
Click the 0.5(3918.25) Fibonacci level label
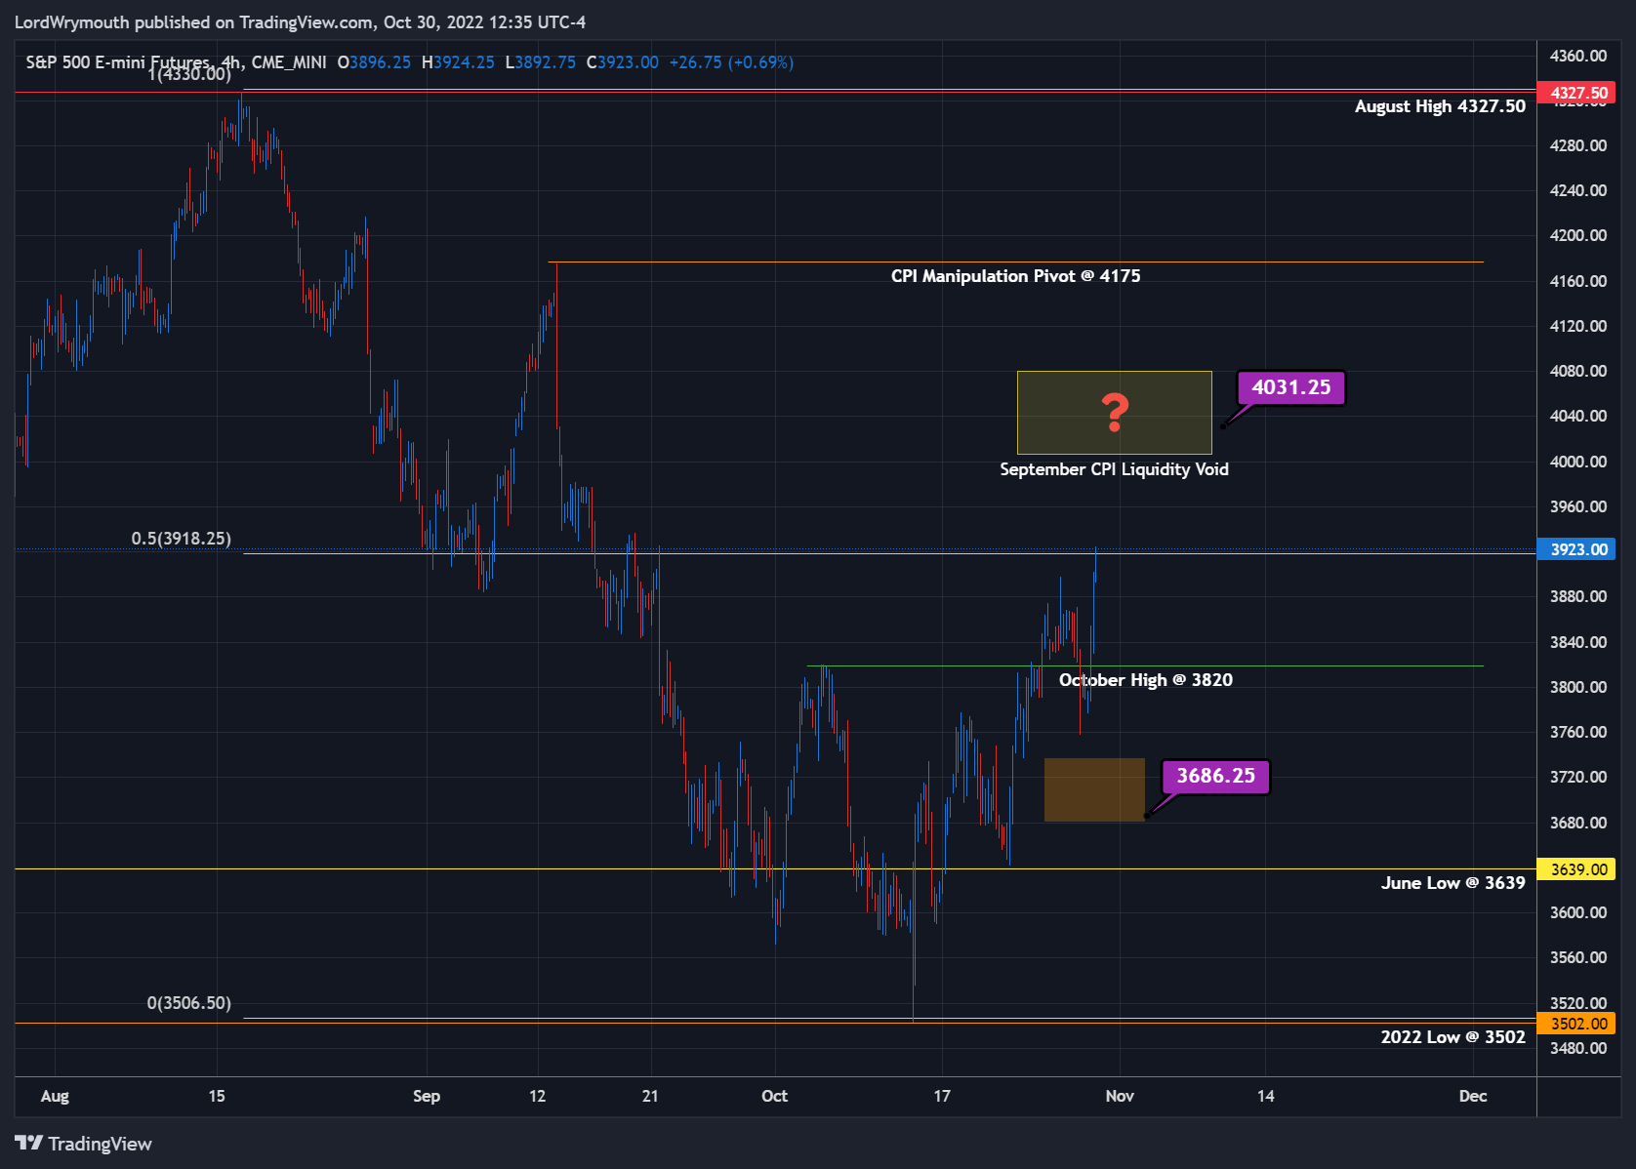[182, 539]
